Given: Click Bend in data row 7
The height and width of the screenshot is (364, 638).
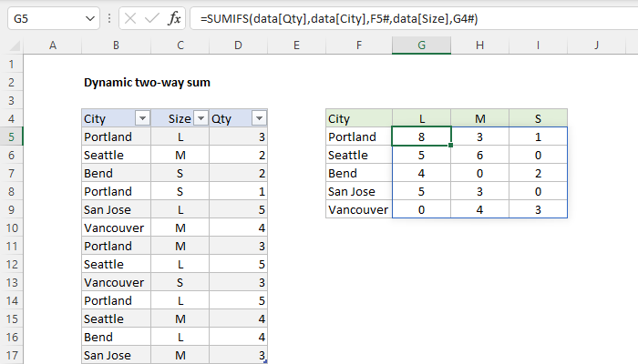Looking at the screenshot, I should 117,173.
